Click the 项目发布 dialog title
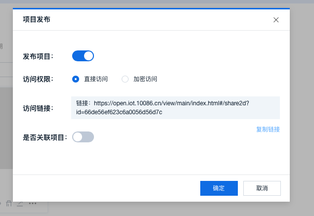The height and width of the screenshot is (216, 314). point(37,20)
